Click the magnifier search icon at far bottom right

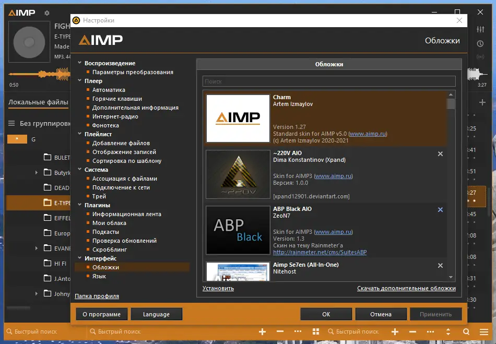[x=466, y=331]
